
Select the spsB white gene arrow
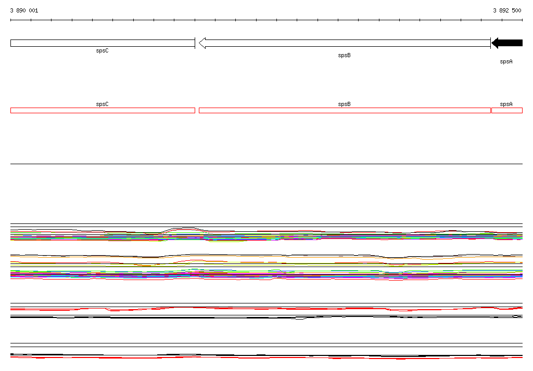click(345, 43)
